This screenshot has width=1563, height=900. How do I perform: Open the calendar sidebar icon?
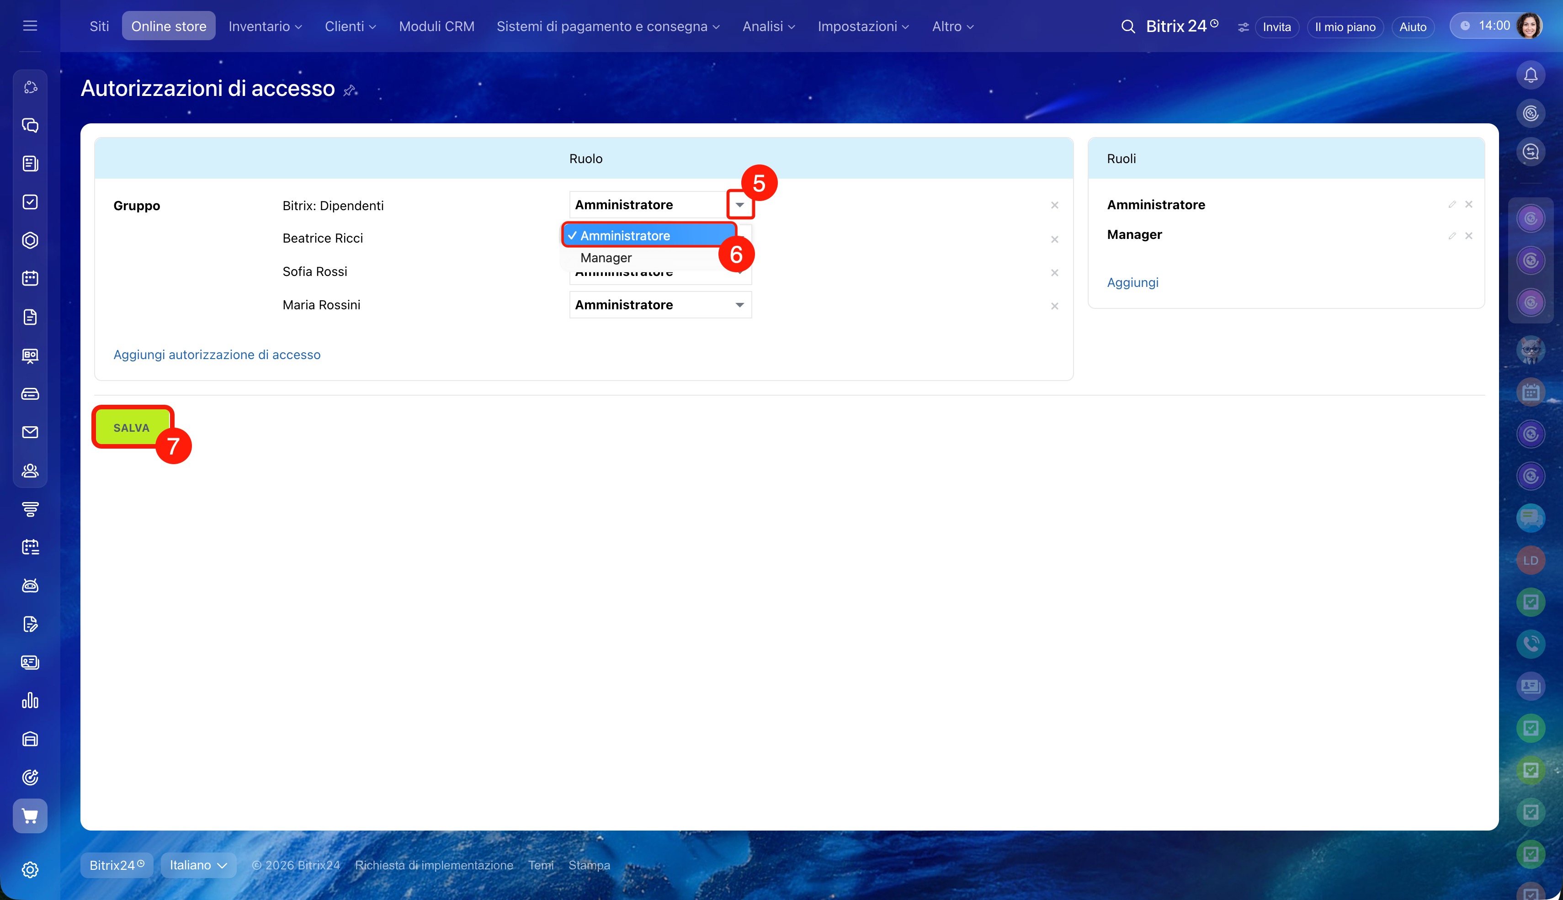pyautogui.click(x=30, y=278)
